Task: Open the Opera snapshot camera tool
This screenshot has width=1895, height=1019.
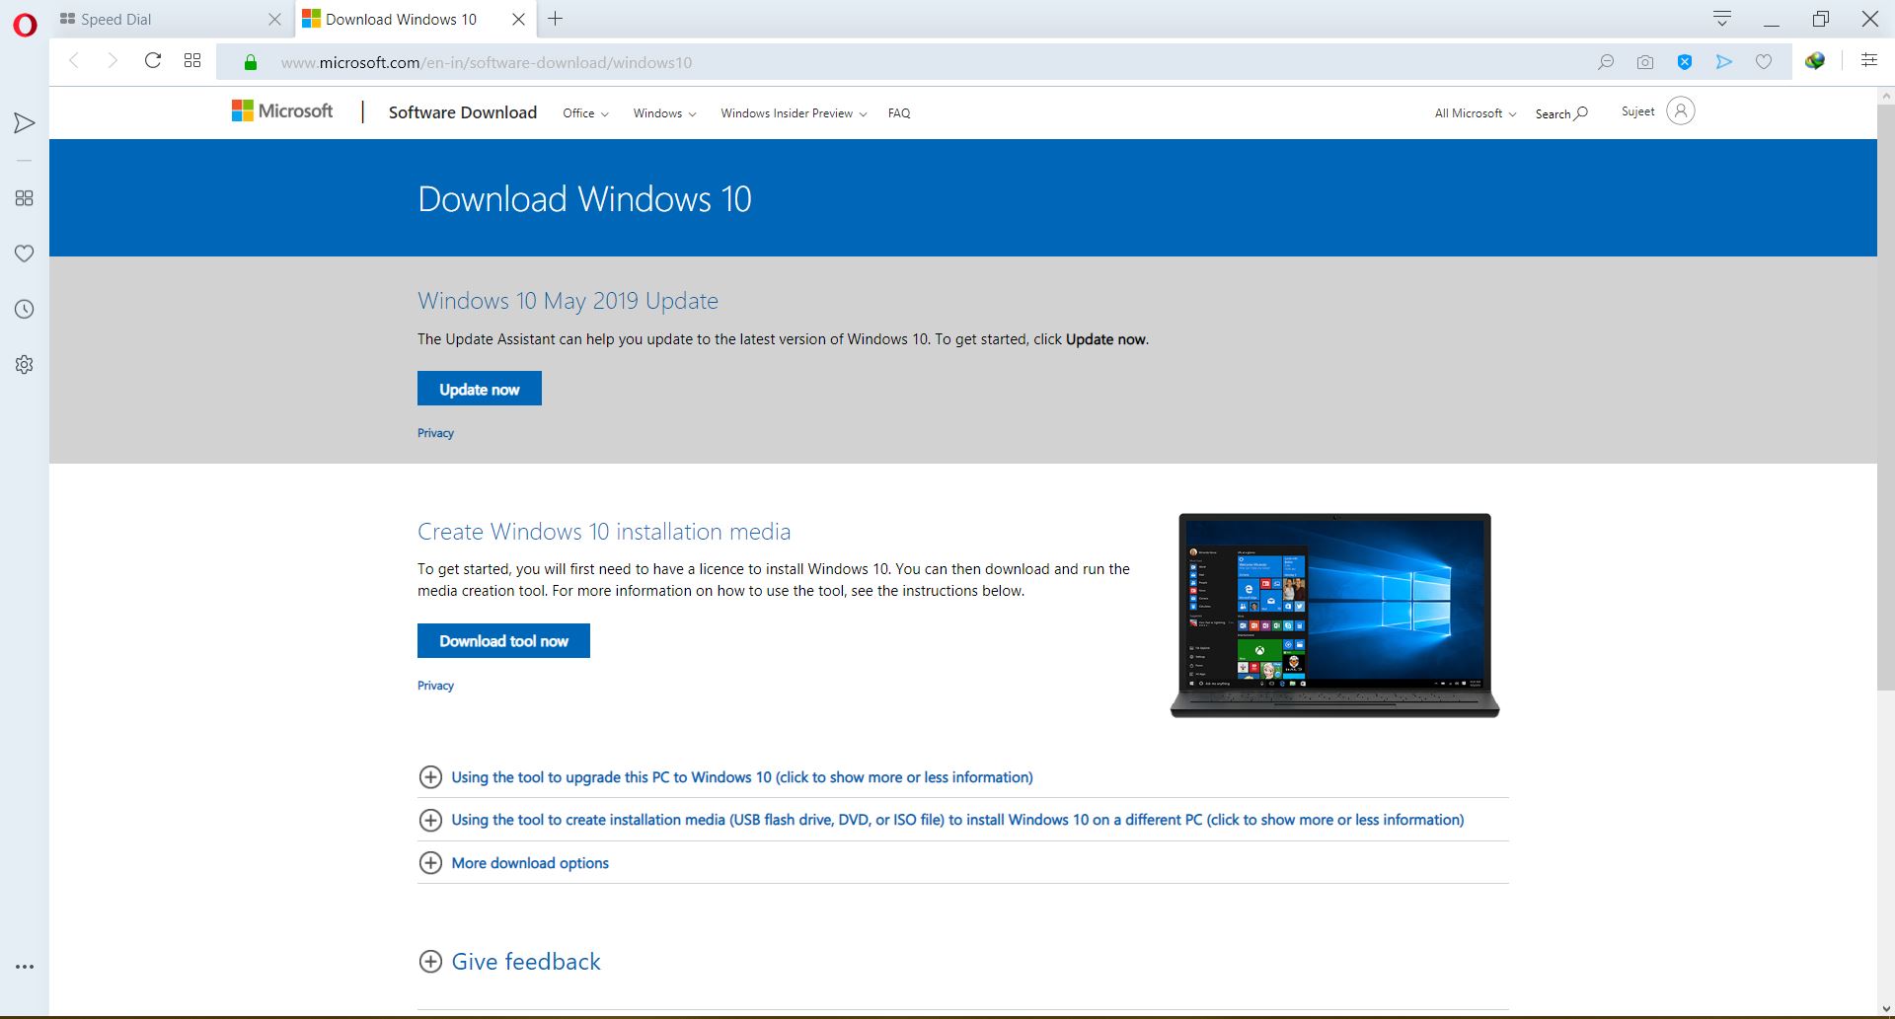Action: [1645, 61]
